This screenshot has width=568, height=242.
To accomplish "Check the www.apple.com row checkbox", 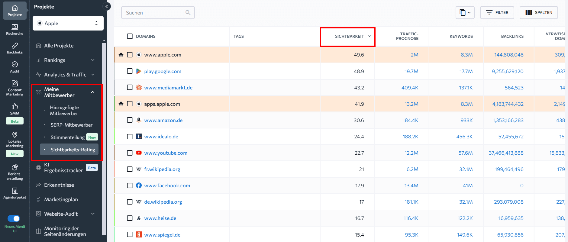I will [x=130, y=55].
